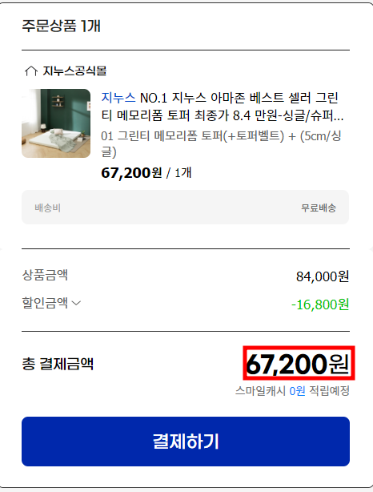Click the blue 결제하기 payment button
This screenshot has width=373, height=492.
186,442
